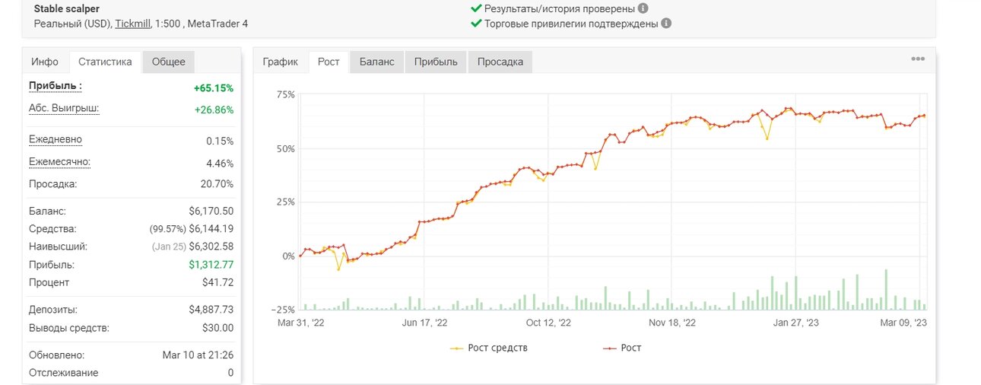Click the green checkmark next to Торговые привилегии
Image resolution: width=981 pixels, height=385 pixels.
[476, 23]
